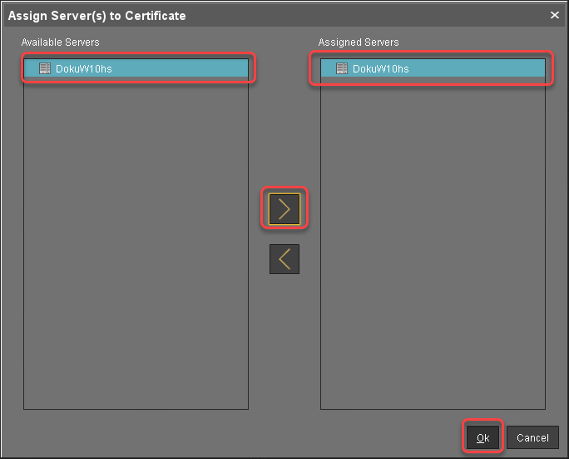Select DokuW10hs name in Available Servers
The image size is (569, 459).
(x=83, y=69)
